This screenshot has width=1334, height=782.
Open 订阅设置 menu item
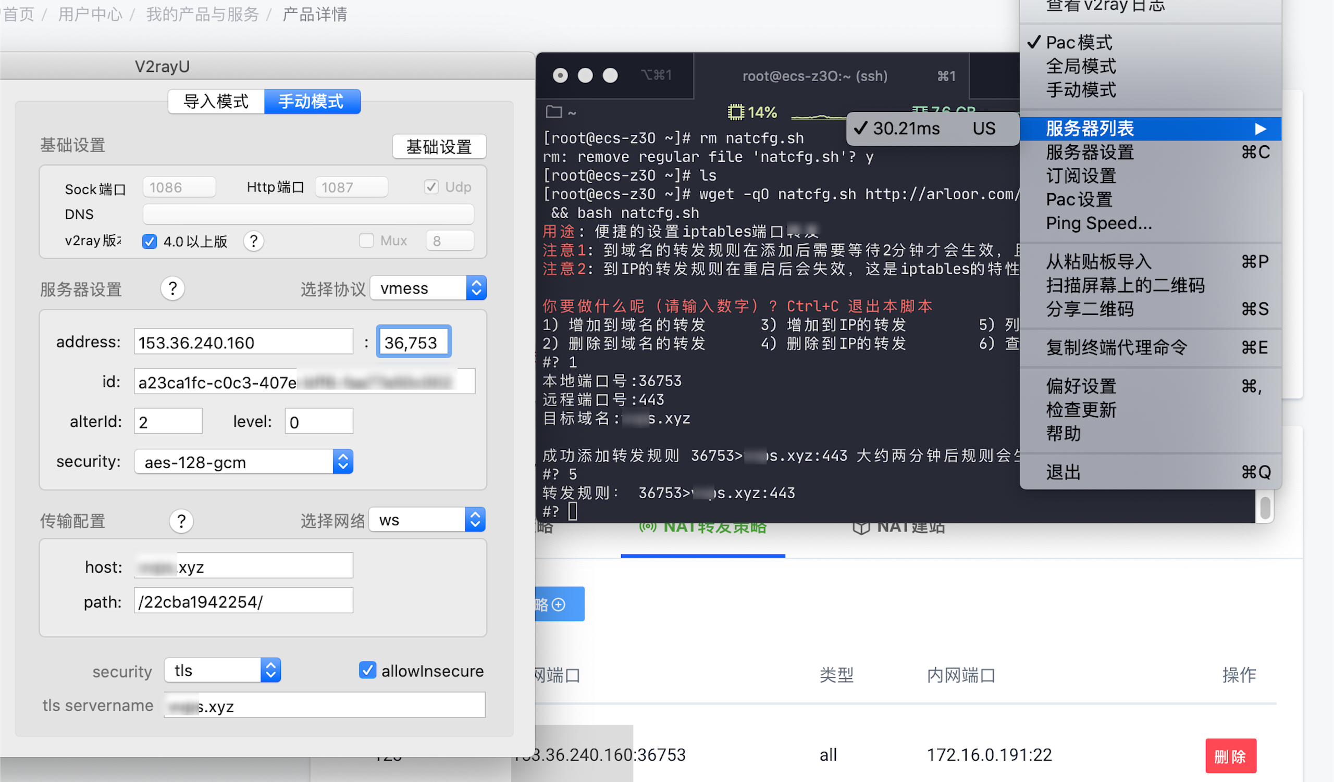click(x=1150, y=176)
